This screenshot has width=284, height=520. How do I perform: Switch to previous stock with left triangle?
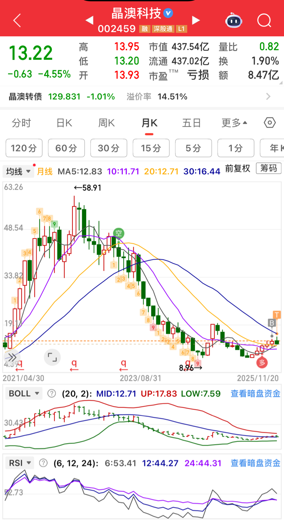[89, 20]
